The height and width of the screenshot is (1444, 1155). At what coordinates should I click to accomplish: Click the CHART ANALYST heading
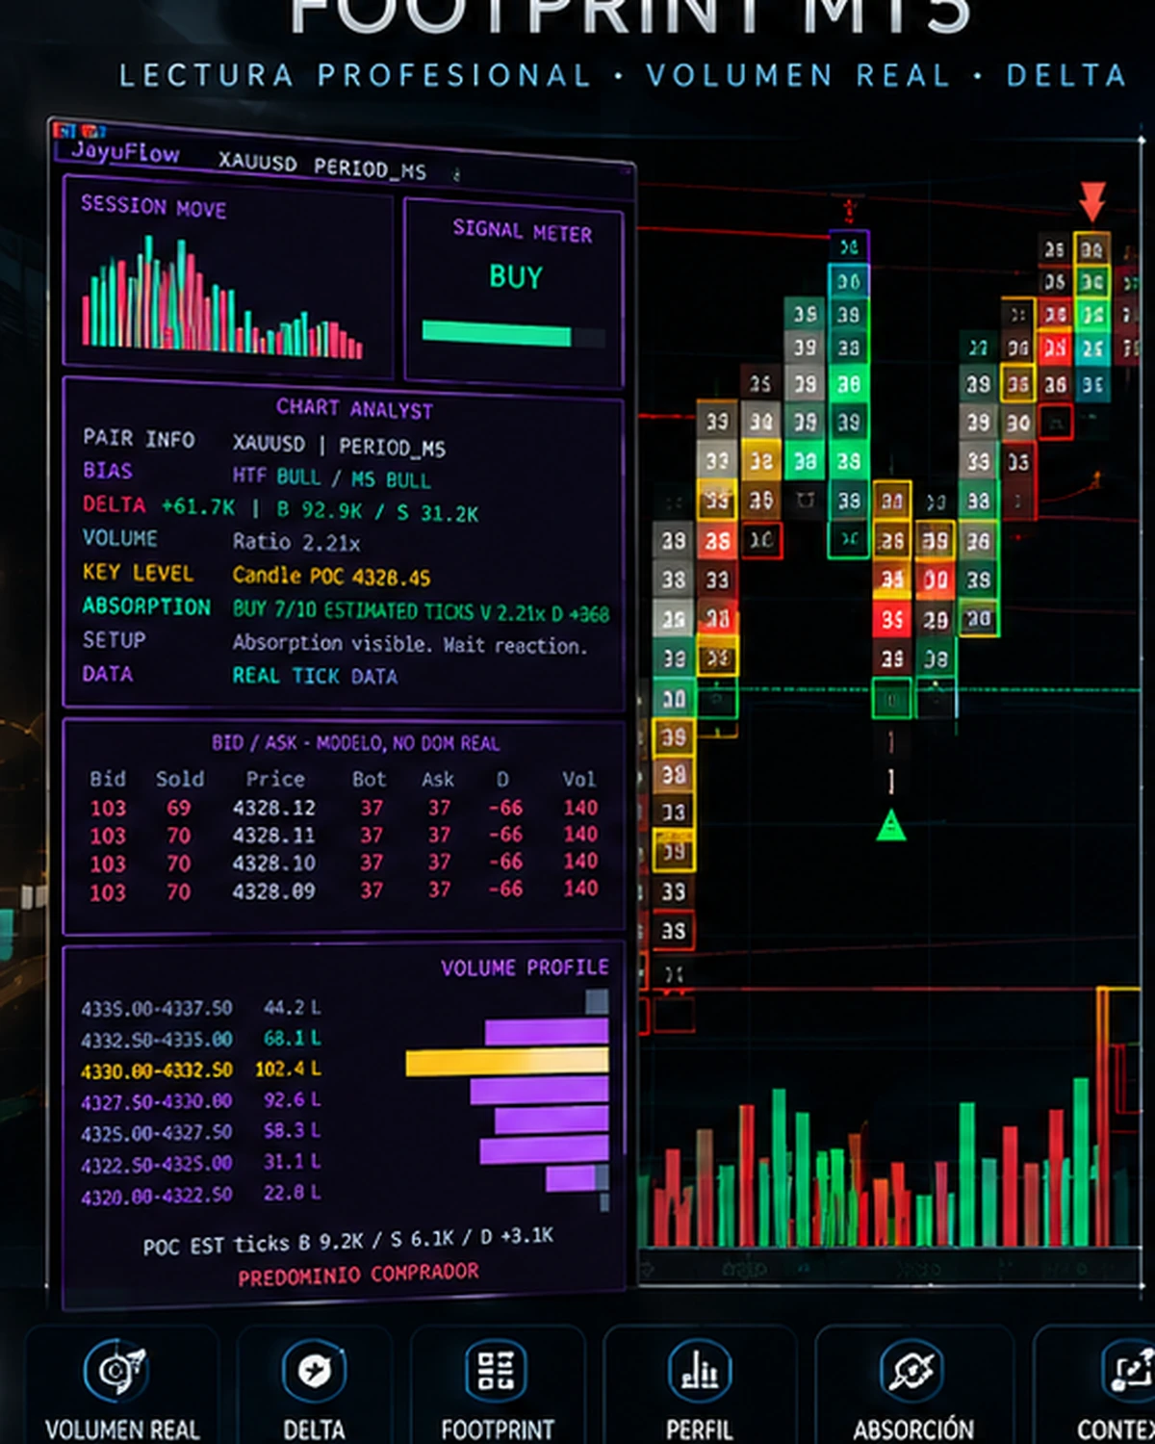[x=354, y=408]
